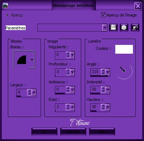The height and width of the screenshot is (141, 144).
Task: Click the Largeur spinner arrows
Action: coord(29,92)
